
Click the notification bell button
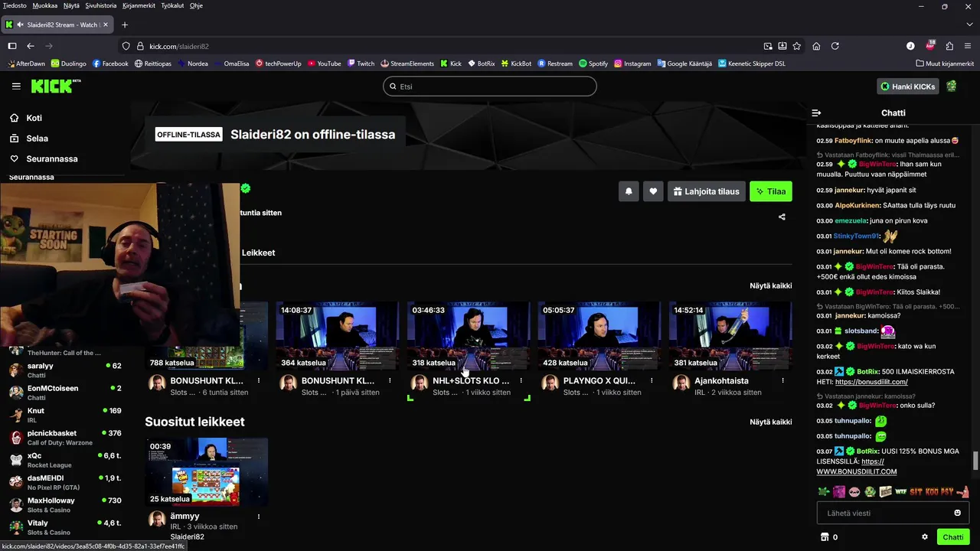pos(629,191)
